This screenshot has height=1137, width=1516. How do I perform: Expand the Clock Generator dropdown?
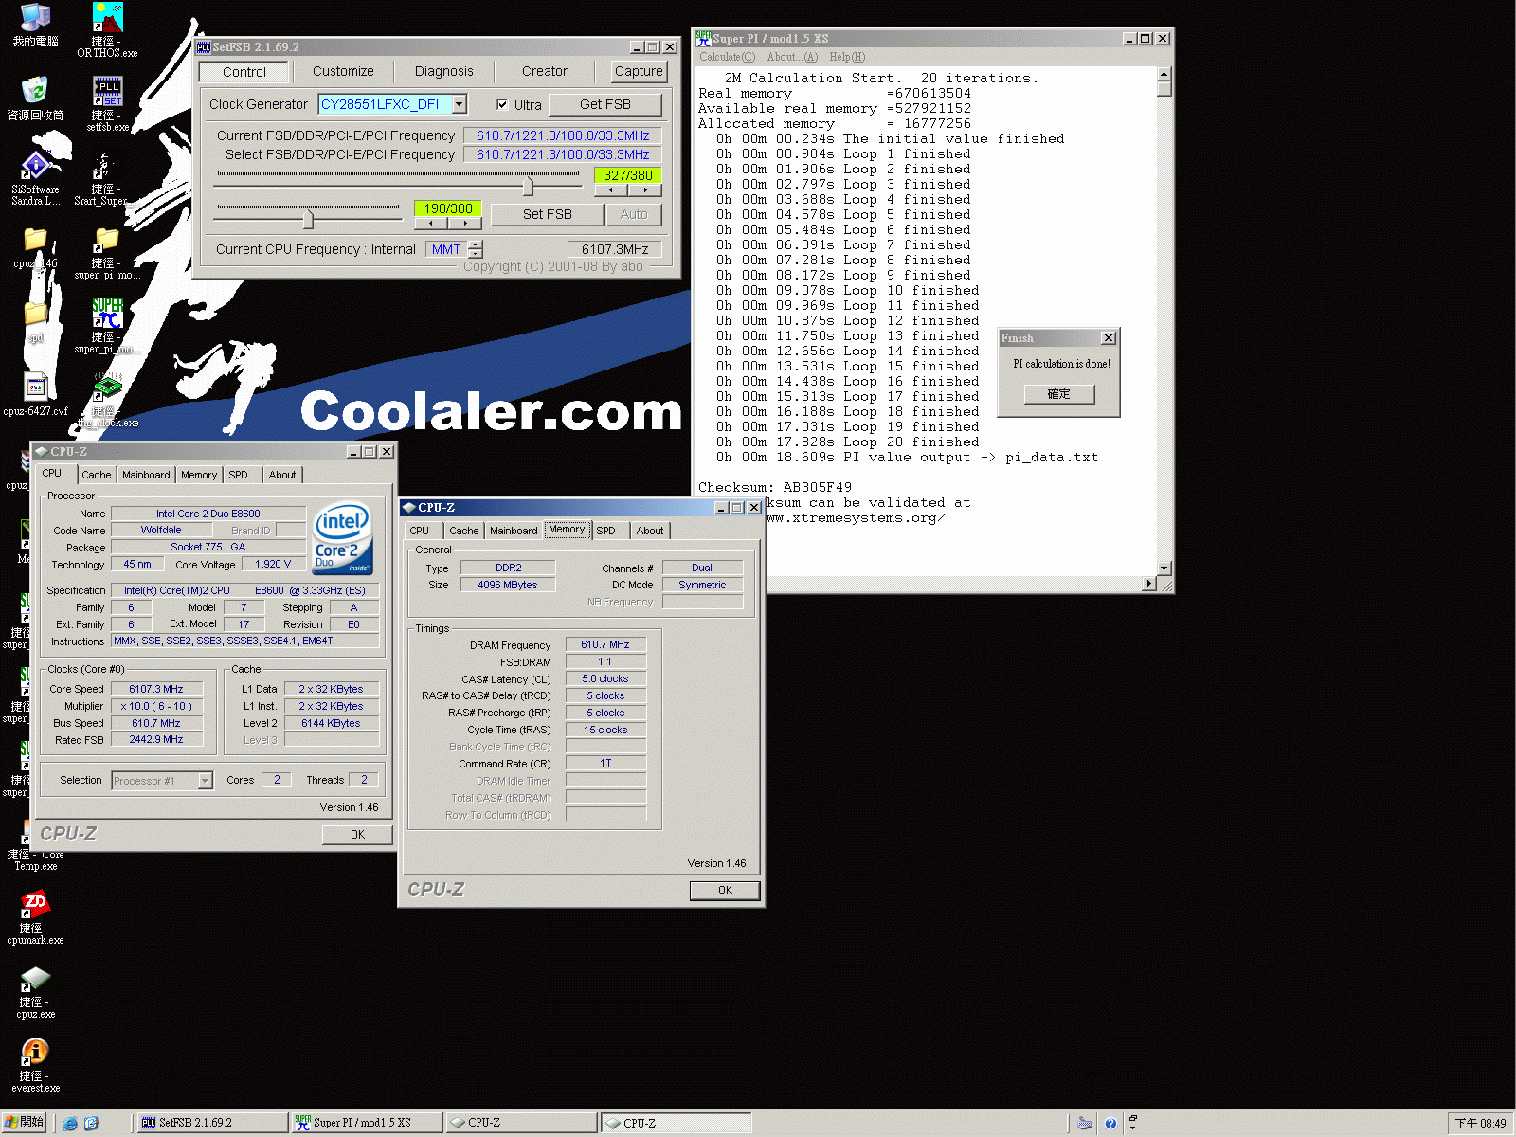tap(460, 104)
